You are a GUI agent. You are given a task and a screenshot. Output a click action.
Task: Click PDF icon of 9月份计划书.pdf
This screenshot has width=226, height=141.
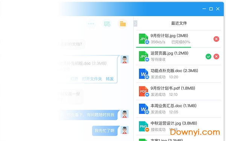pos(144,91)
